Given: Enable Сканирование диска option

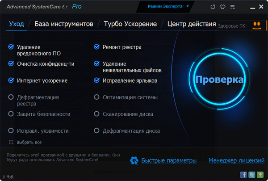Looking at the screenshot, I should pos(96,114).
